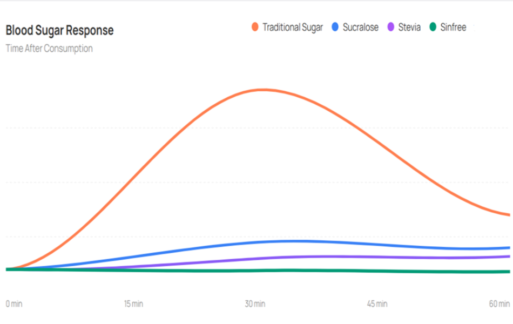Toggle the Sinfree series label
The width and height of the screenshot is (513, 324).
point(453,27)
